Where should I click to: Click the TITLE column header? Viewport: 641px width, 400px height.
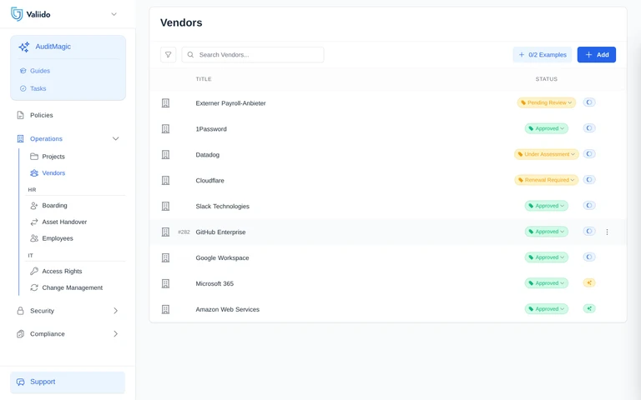click(204, 79)
